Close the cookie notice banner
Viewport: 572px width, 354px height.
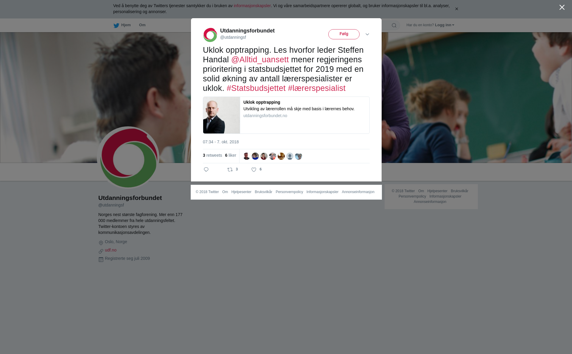(x=456, y=9)
